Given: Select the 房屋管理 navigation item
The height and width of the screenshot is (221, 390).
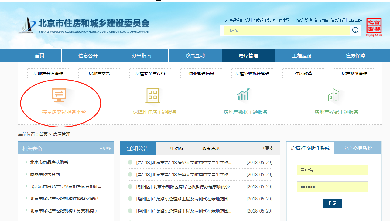Looking at the screenshot, I should pyautogui.click(x=248, y=55).
